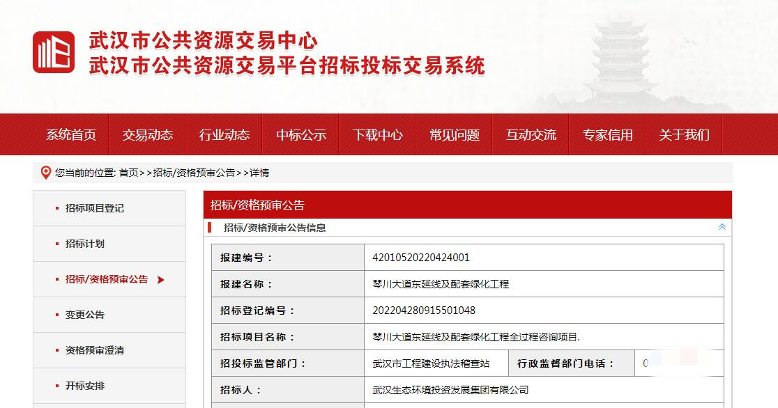
Task: Open 下载中心 in the navigation bar
Action: pyautogui.click(x=378, y=135)
